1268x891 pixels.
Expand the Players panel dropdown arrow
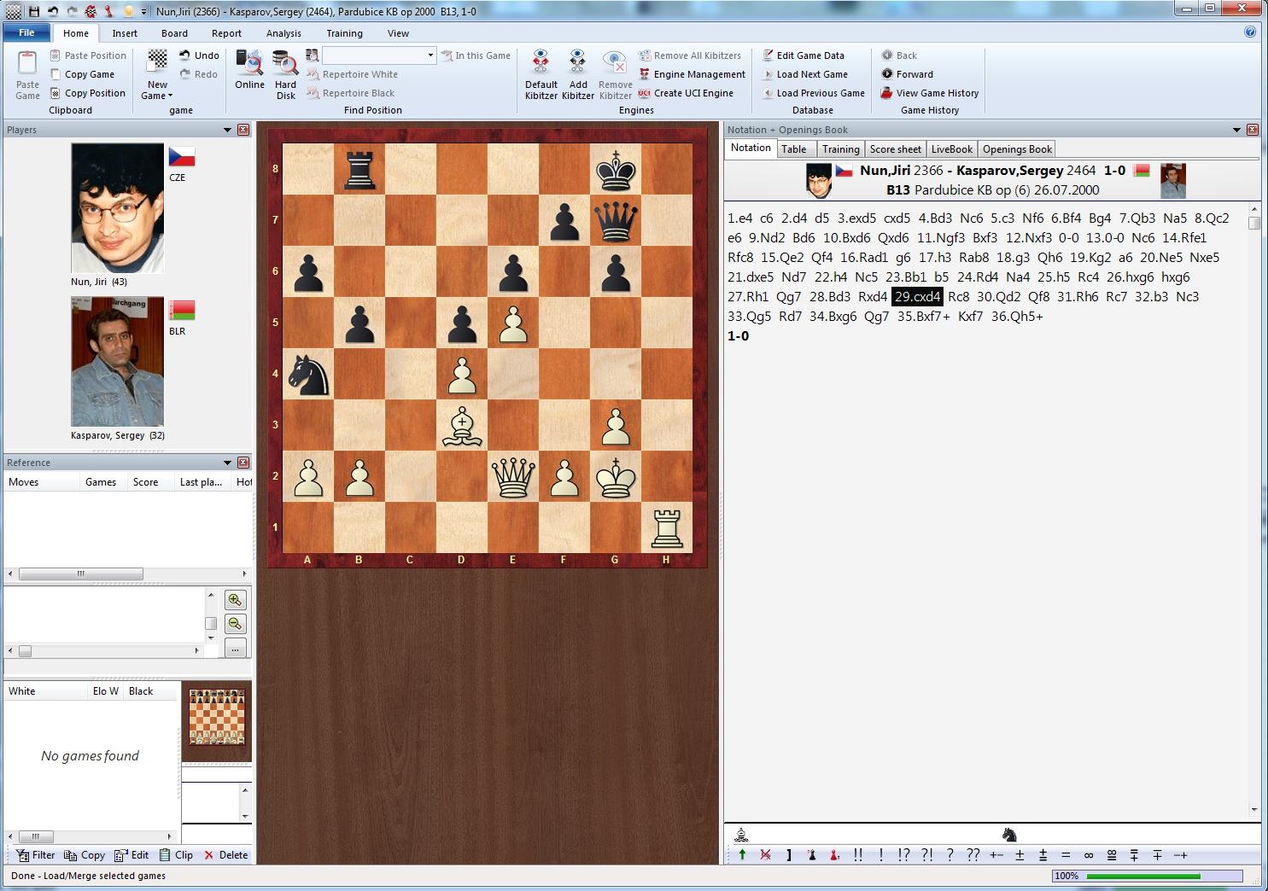click(227, 130)
